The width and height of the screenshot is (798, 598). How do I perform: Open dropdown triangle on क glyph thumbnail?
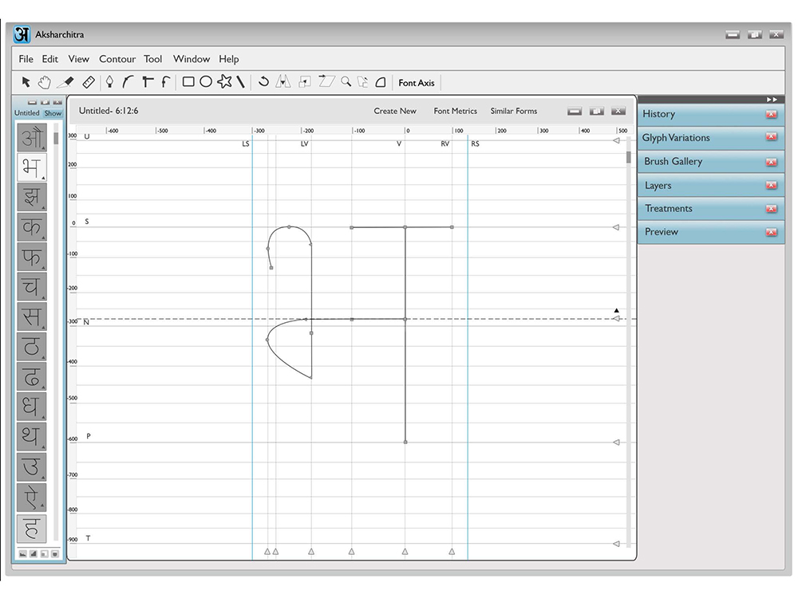coord(44,238)
